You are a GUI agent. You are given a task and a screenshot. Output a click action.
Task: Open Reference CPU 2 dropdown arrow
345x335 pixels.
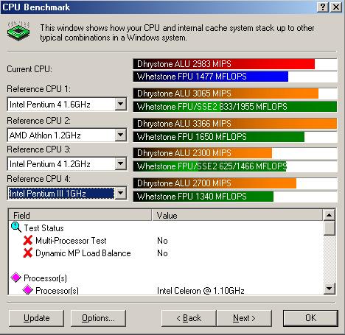click(x=120, y=135)
